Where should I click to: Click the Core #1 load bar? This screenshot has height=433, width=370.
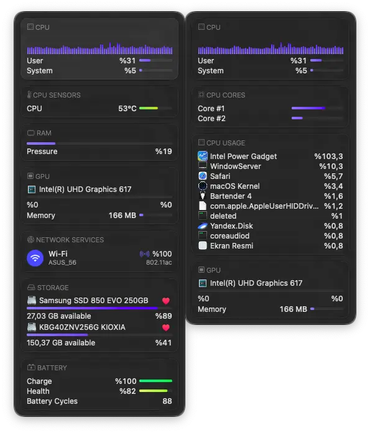pyautogui.click(x=317, y=108)
